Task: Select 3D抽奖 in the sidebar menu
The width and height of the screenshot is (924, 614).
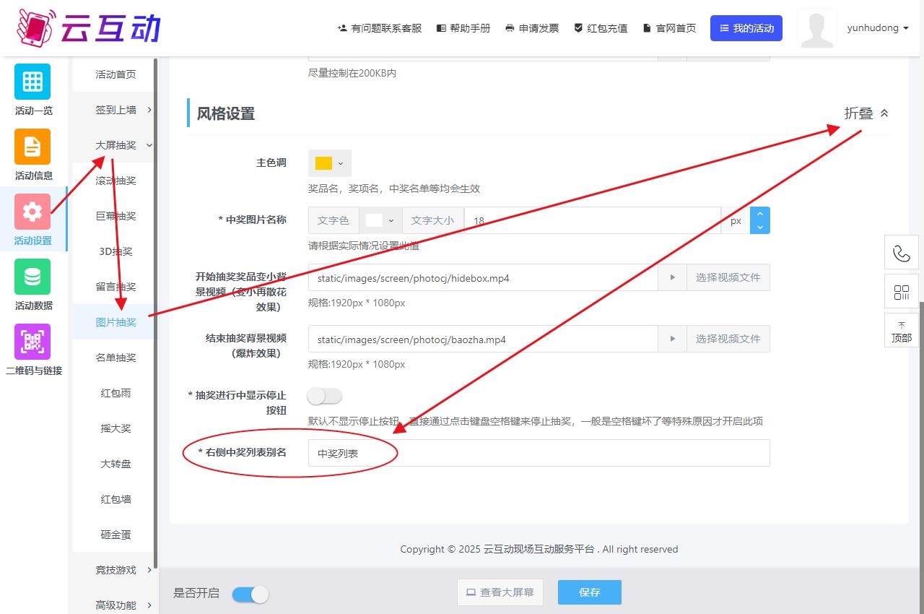Action: tap(115, 251)
